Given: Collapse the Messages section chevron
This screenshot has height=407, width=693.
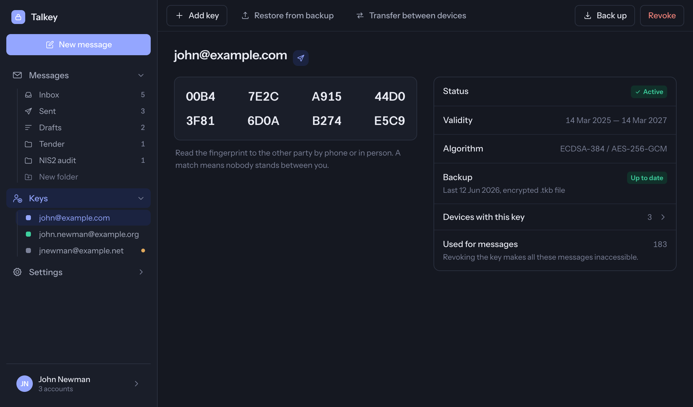Looking at the screenshot, I should (141, 75).
